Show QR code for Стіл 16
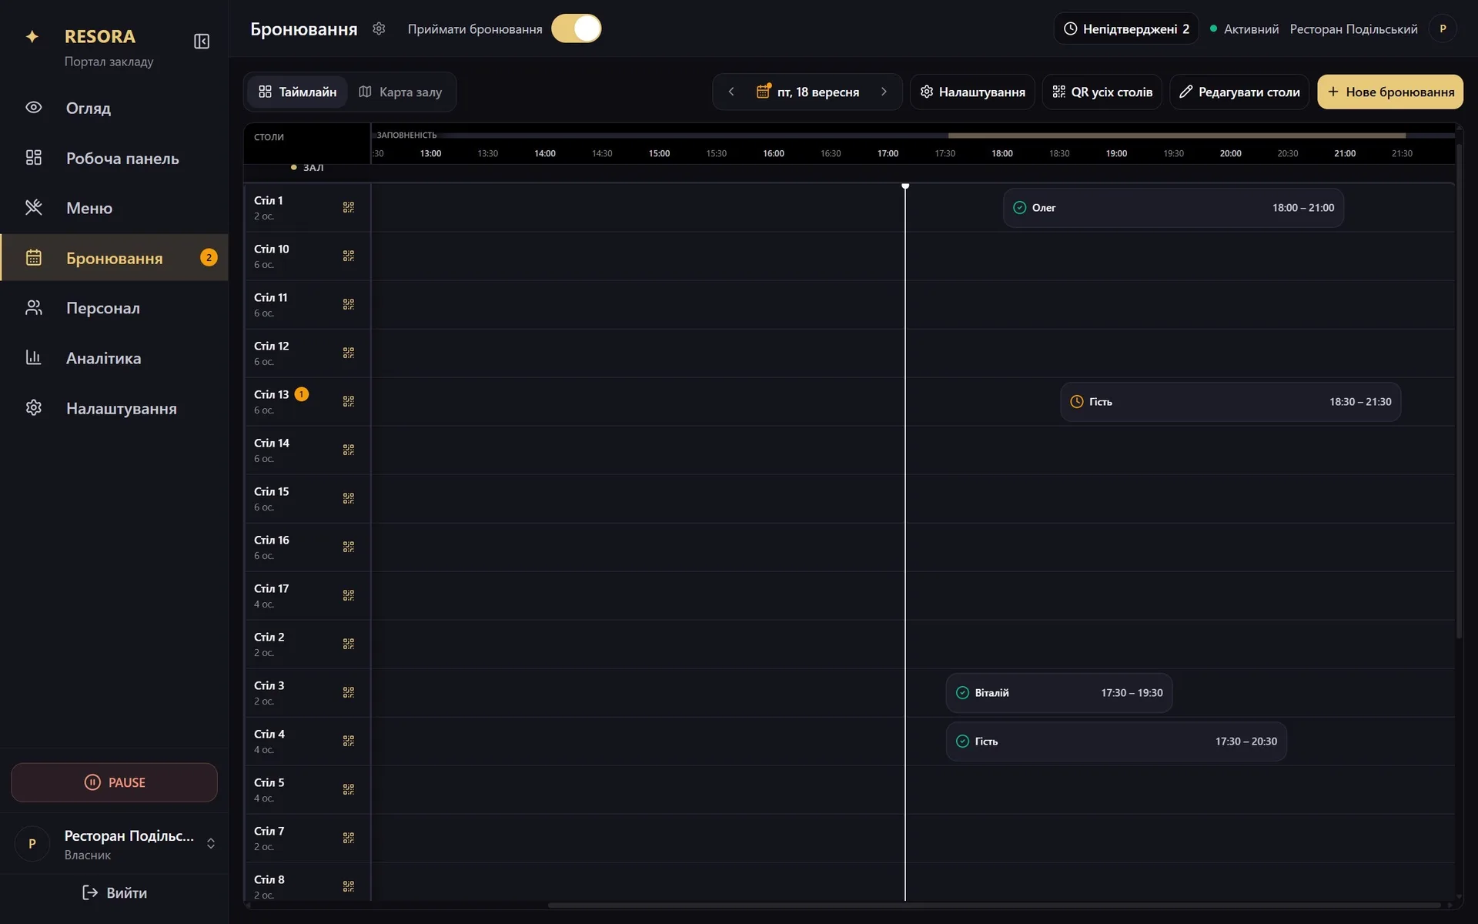The image size is (1478, 924). coord(349,547)
